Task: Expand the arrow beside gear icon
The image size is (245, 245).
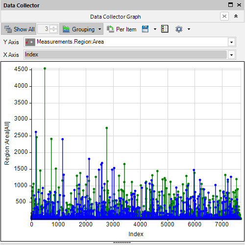Action: click(x=189, y=29)
